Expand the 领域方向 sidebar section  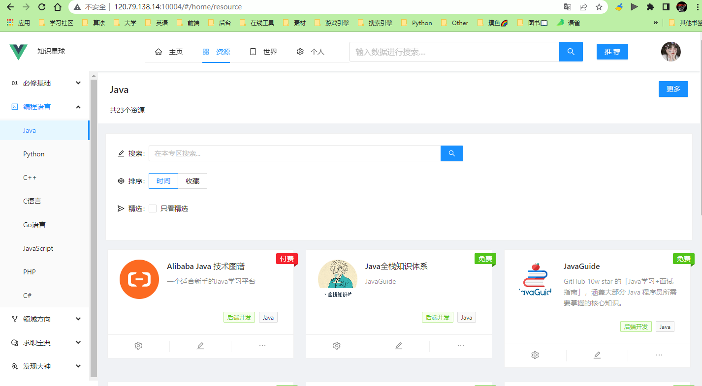[45, 319]
